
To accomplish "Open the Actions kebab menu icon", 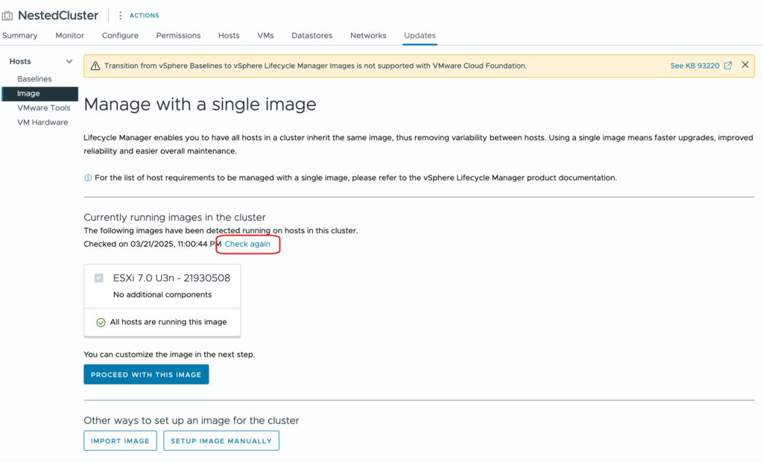I will 121,15.
